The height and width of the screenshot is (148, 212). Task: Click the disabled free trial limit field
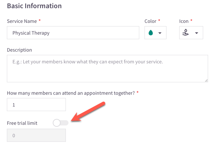pyautogui.click(x=36, y=135)
